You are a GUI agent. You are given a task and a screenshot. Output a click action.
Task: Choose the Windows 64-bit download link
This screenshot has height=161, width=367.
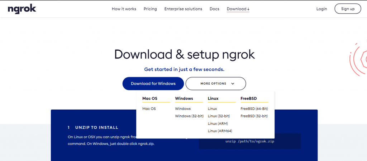[x=183, y=109]
